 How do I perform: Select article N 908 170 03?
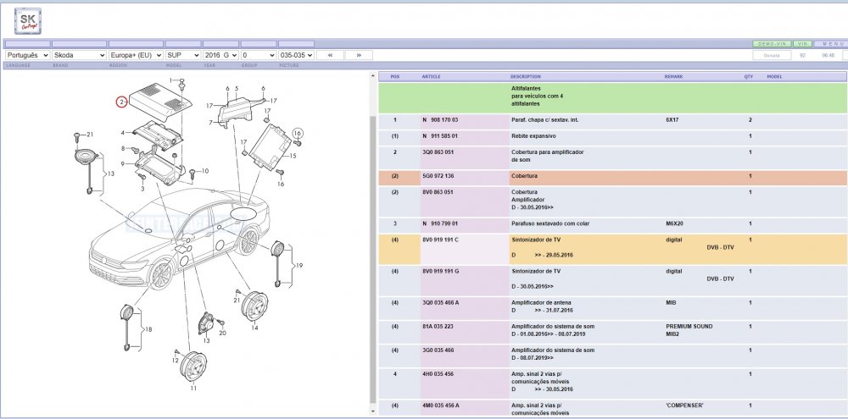(x=440, y=120)
